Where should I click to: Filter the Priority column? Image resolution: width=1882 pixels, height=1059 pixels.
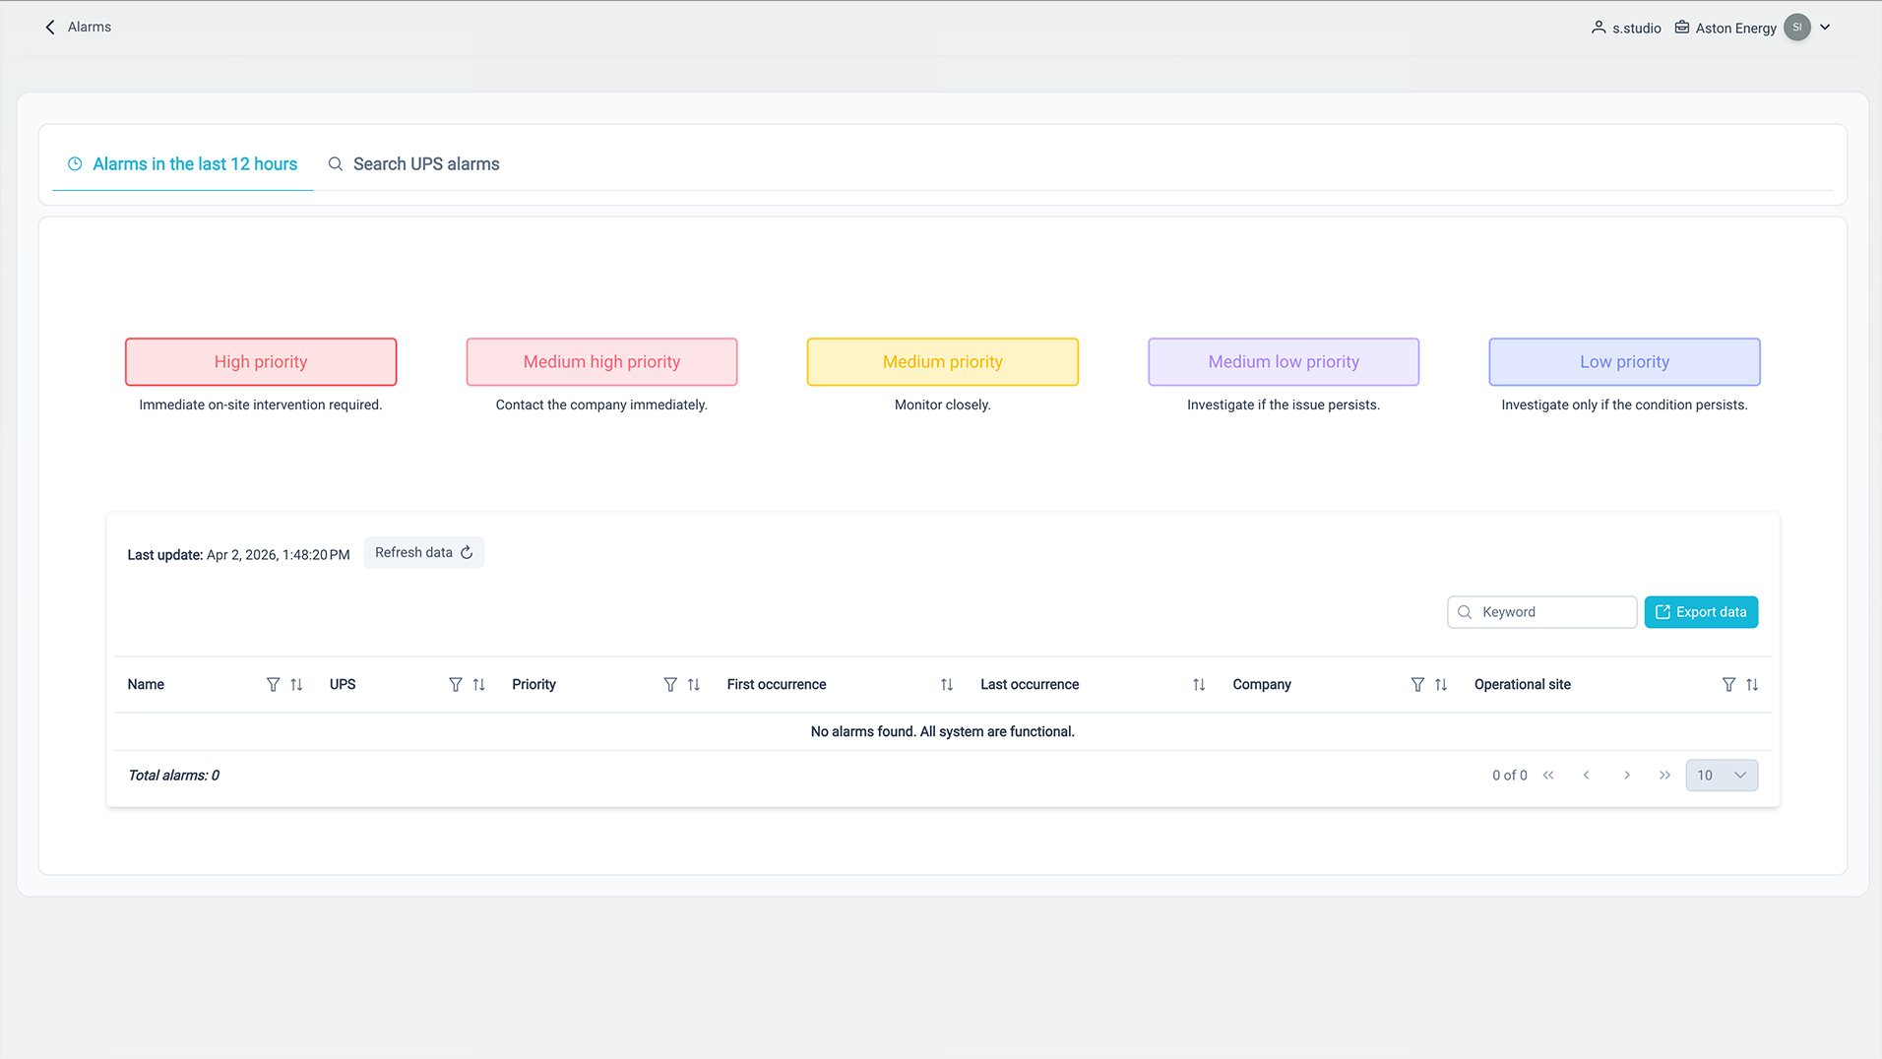(670, 685)
